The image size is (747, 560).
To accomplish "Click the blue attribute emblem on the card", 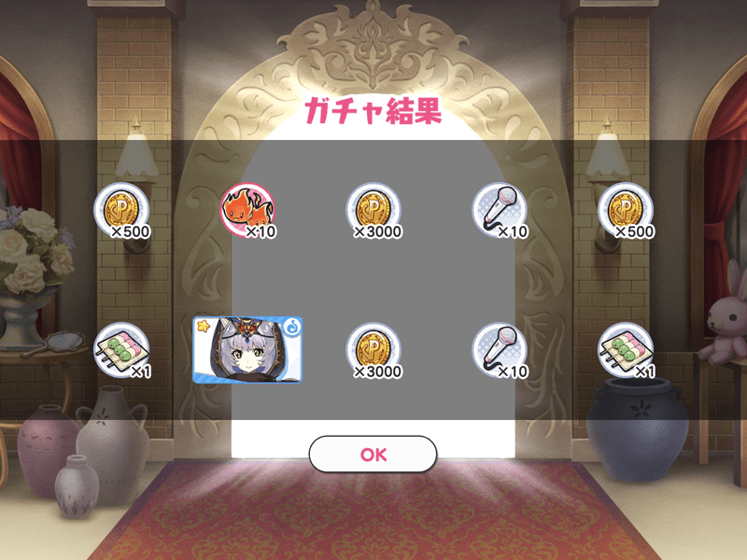I will tap(292, 328).
